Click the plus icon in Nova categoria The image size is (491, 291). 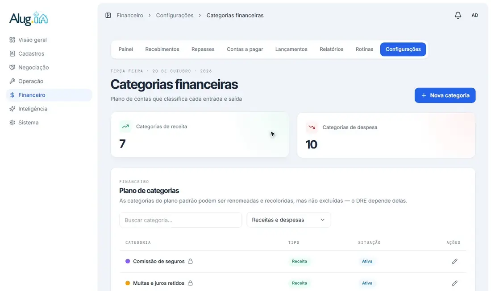tap(424, 95)
